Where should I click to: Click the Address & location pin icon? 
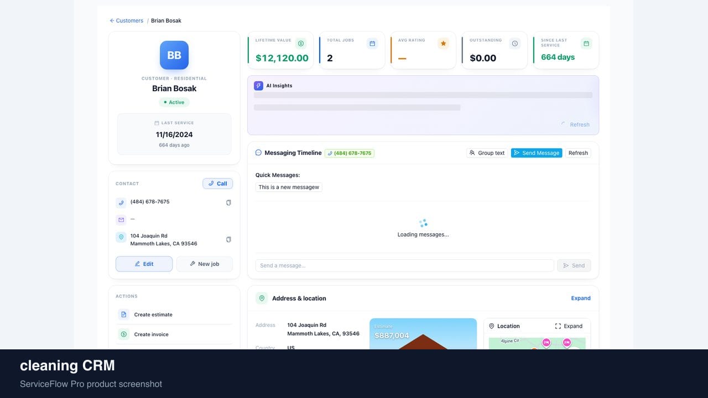point(262,298)
